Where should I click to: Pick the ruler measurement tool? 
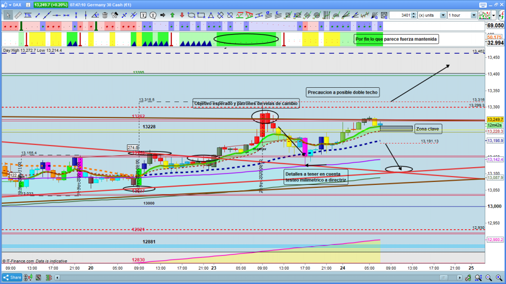[x=18, y=15]
